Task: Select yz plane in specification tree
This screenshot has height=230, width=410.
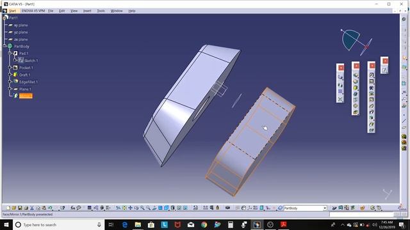Action: point(20,33)
